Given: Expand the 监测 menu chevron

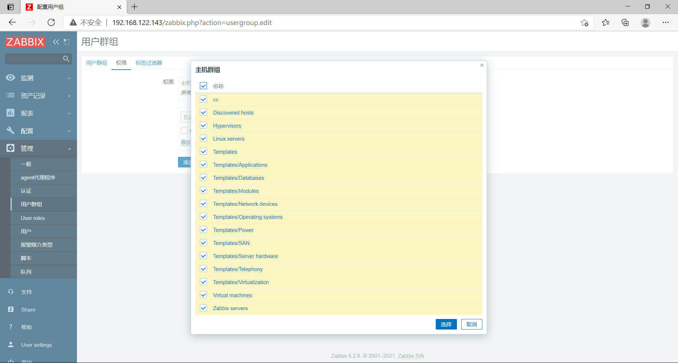Looking at the screenshot, I should (x=69, y=78).
